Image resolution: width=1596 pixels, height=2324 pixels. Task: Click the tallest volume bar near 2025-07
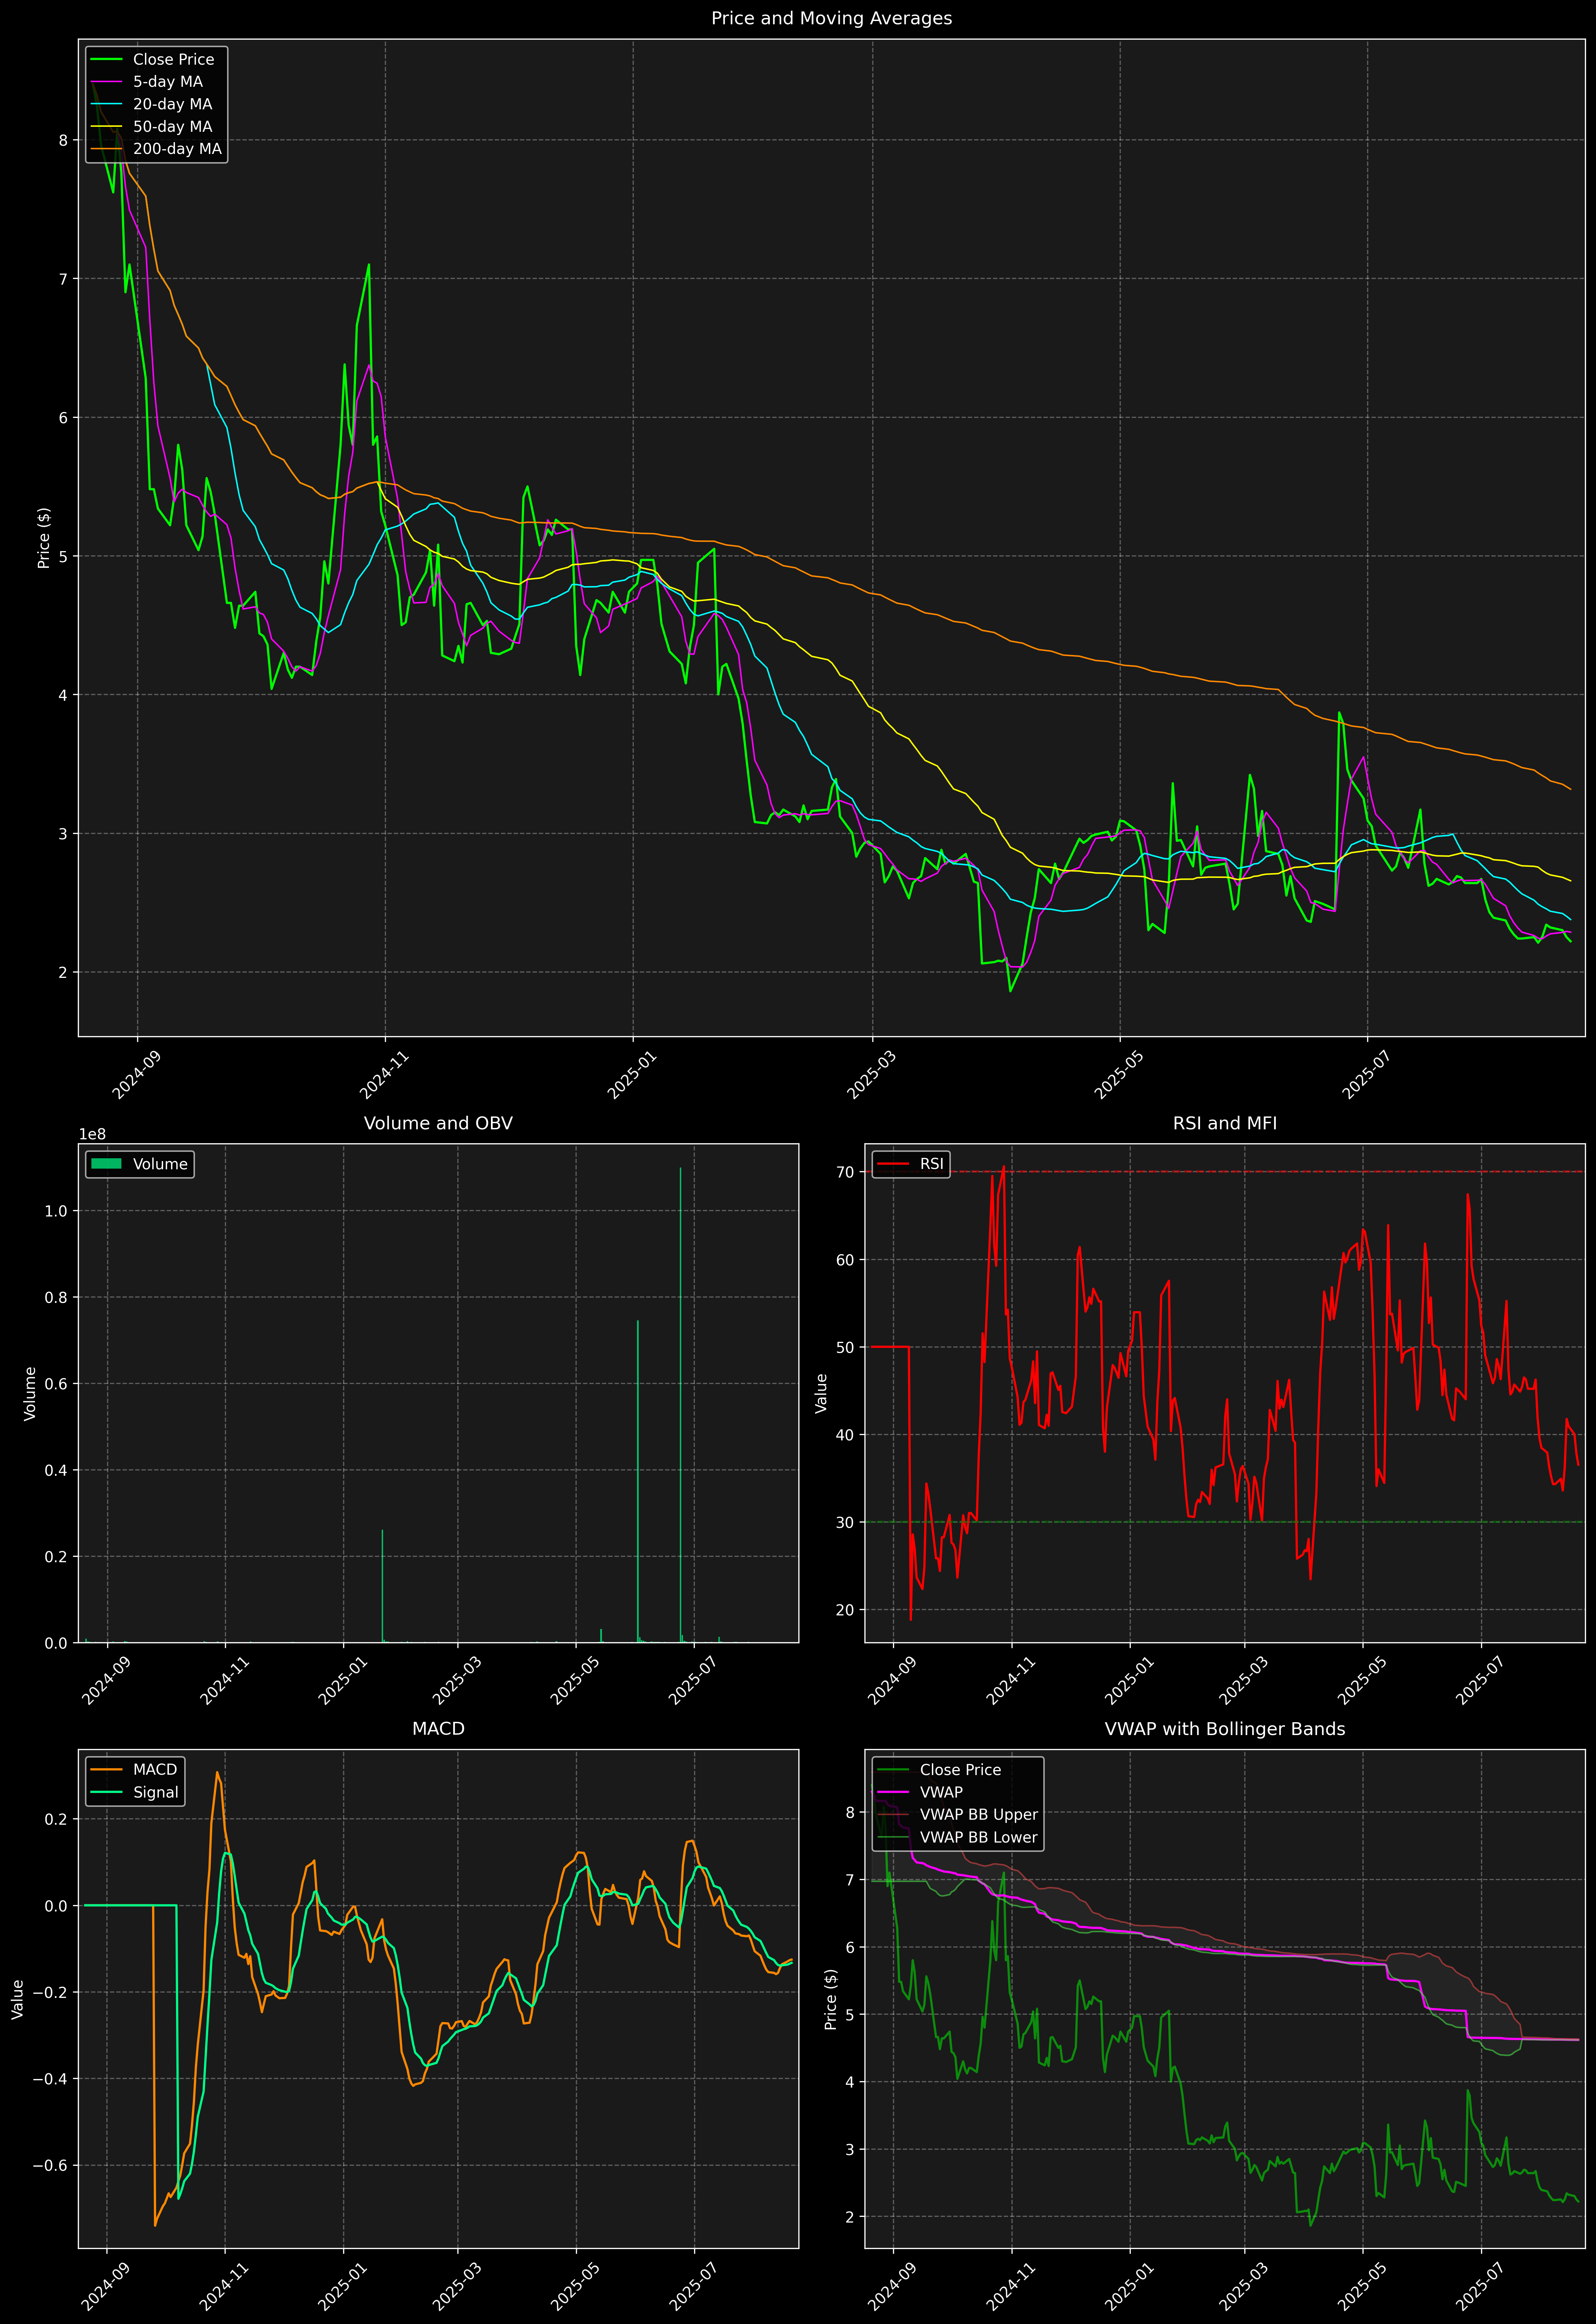pyautogui.click(x=681, y=1400)
